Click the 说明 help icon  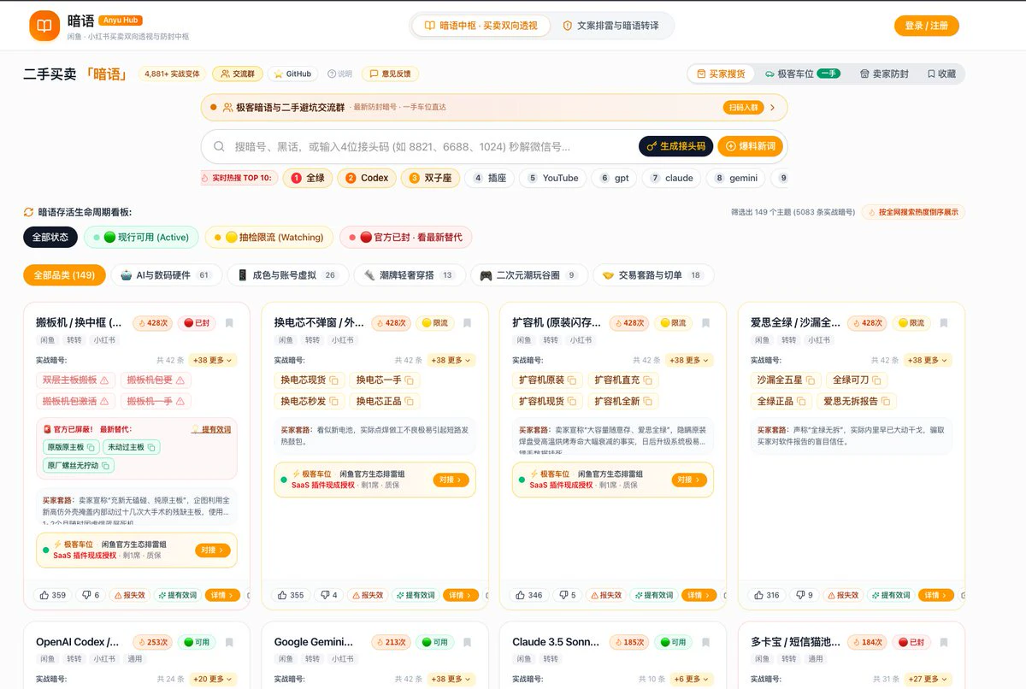click(x=339, y=74)
